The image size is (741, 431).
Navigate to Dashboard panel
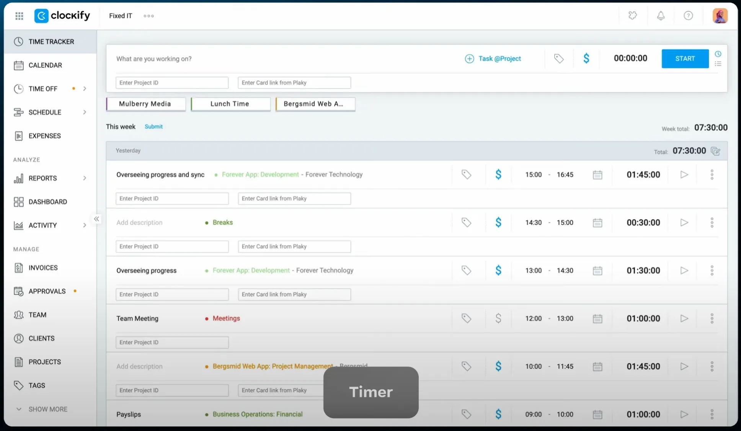pos(48,202)
